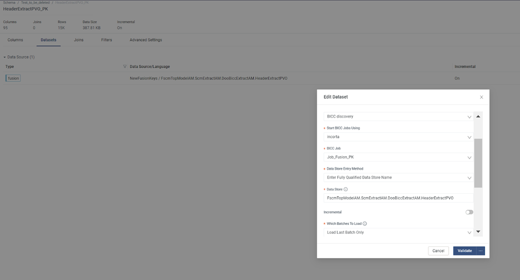The image size is (520, 280).
Task: Click the HeaderExtractPVO_PK table title
Action: pyautogui.click(x=26, y=9)
